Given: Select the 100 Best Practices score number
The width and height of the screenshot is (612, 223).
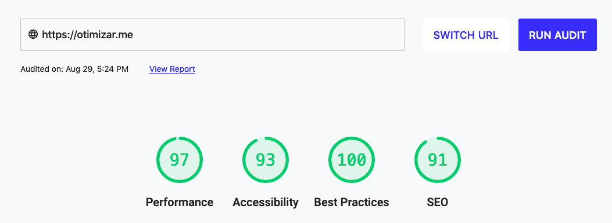Looking at the screenshot, I should pyautogui.click(x=352, y=160).
